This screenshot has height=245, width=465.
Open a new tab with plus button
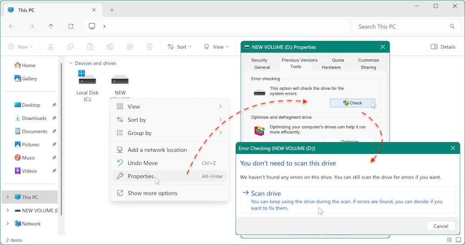(112, 10)
